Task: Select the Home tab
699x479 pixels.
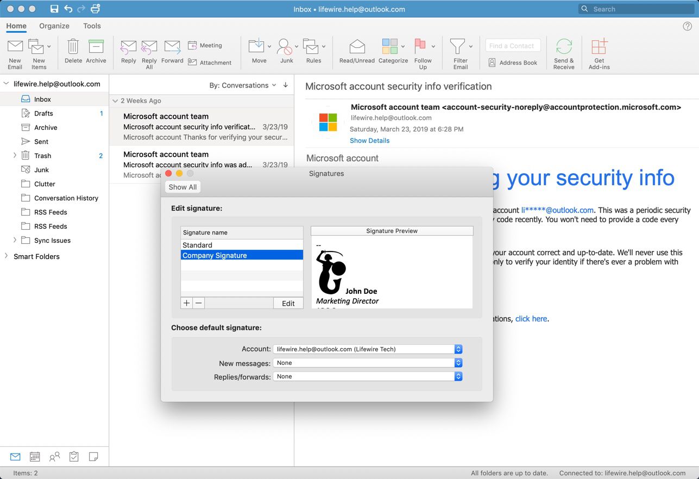Action: [16, 26]
